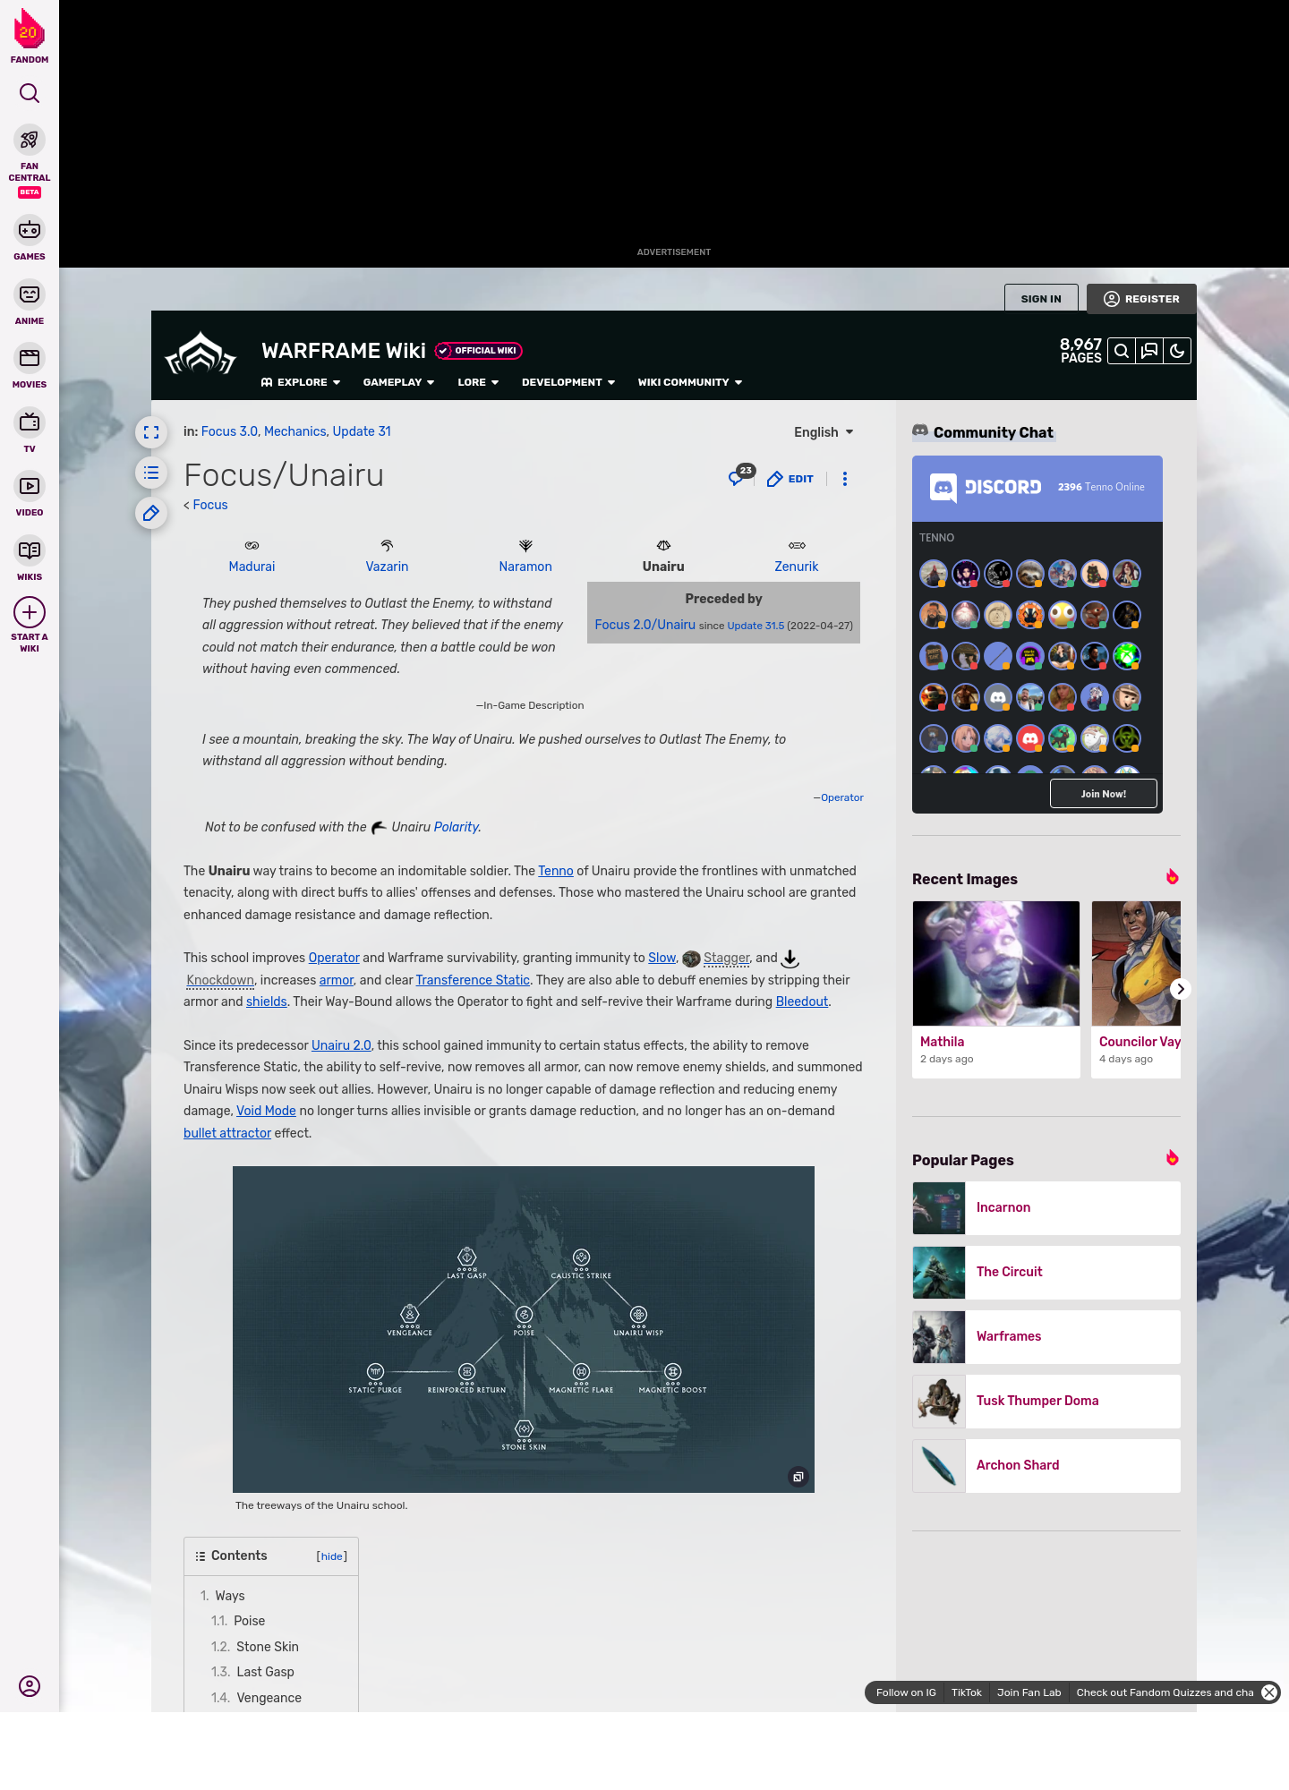Open the Operator quote attribution link

(841, 797)
